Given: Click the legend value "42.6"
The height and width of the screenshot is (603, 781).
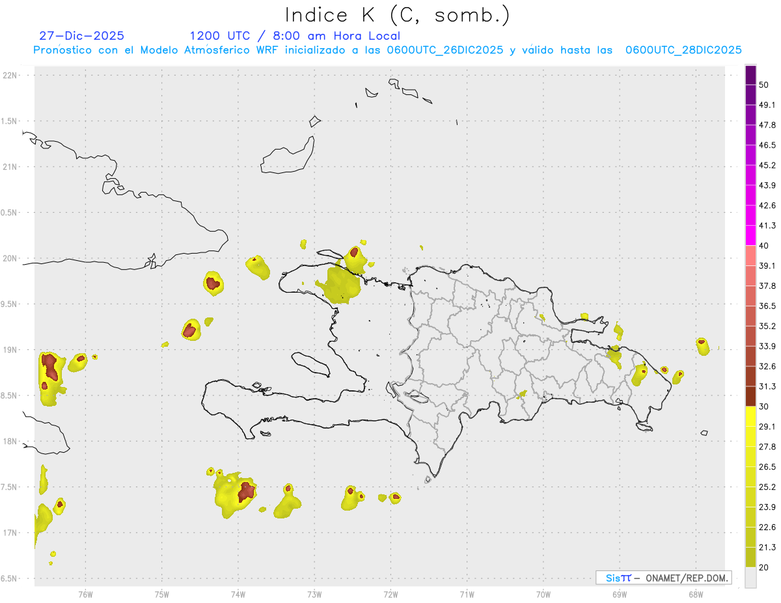Looking at the screenshot, I should (x=767, y=206).
